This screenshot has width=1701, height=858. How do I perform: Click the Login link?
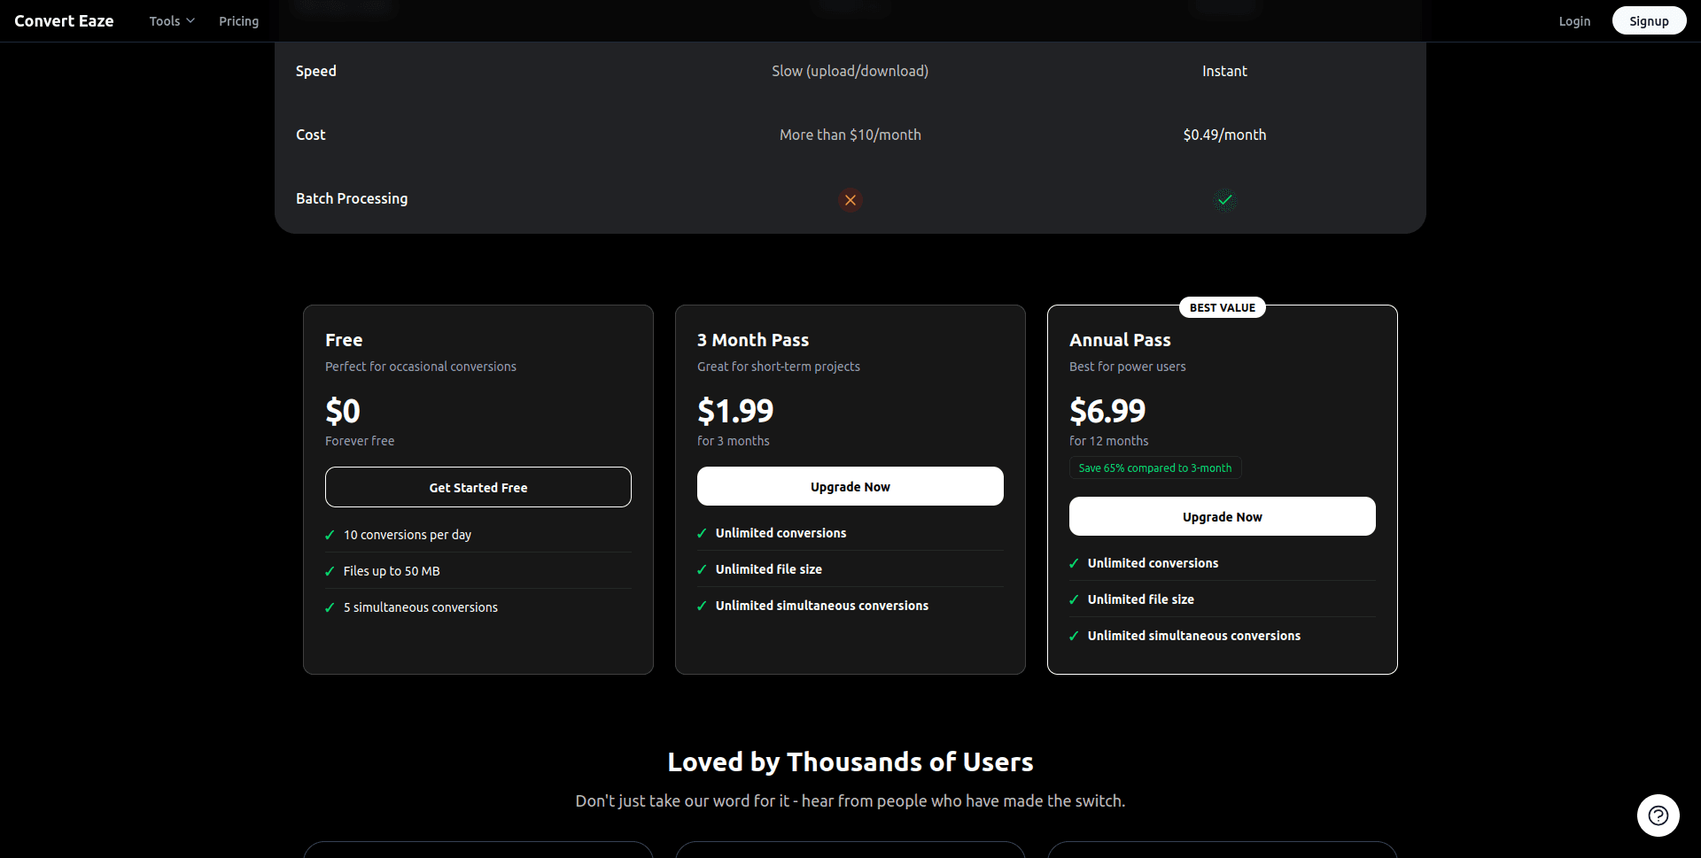pos(1574,20)
